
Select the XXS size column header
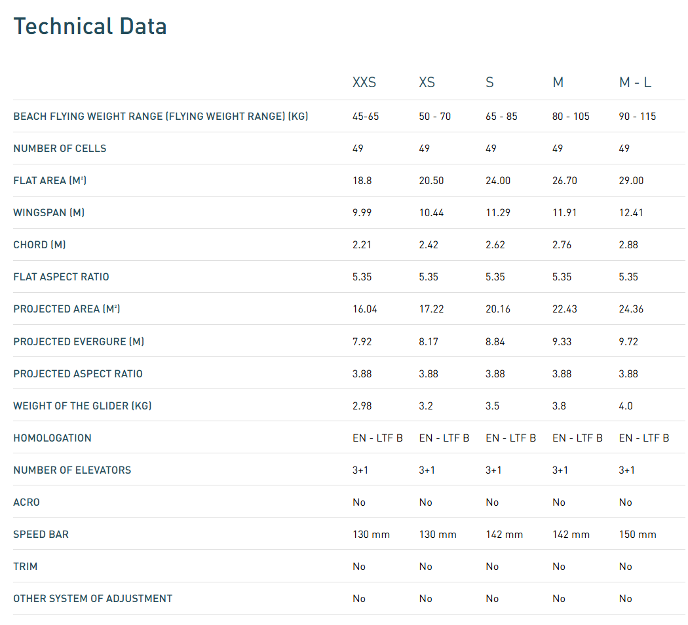364,83
